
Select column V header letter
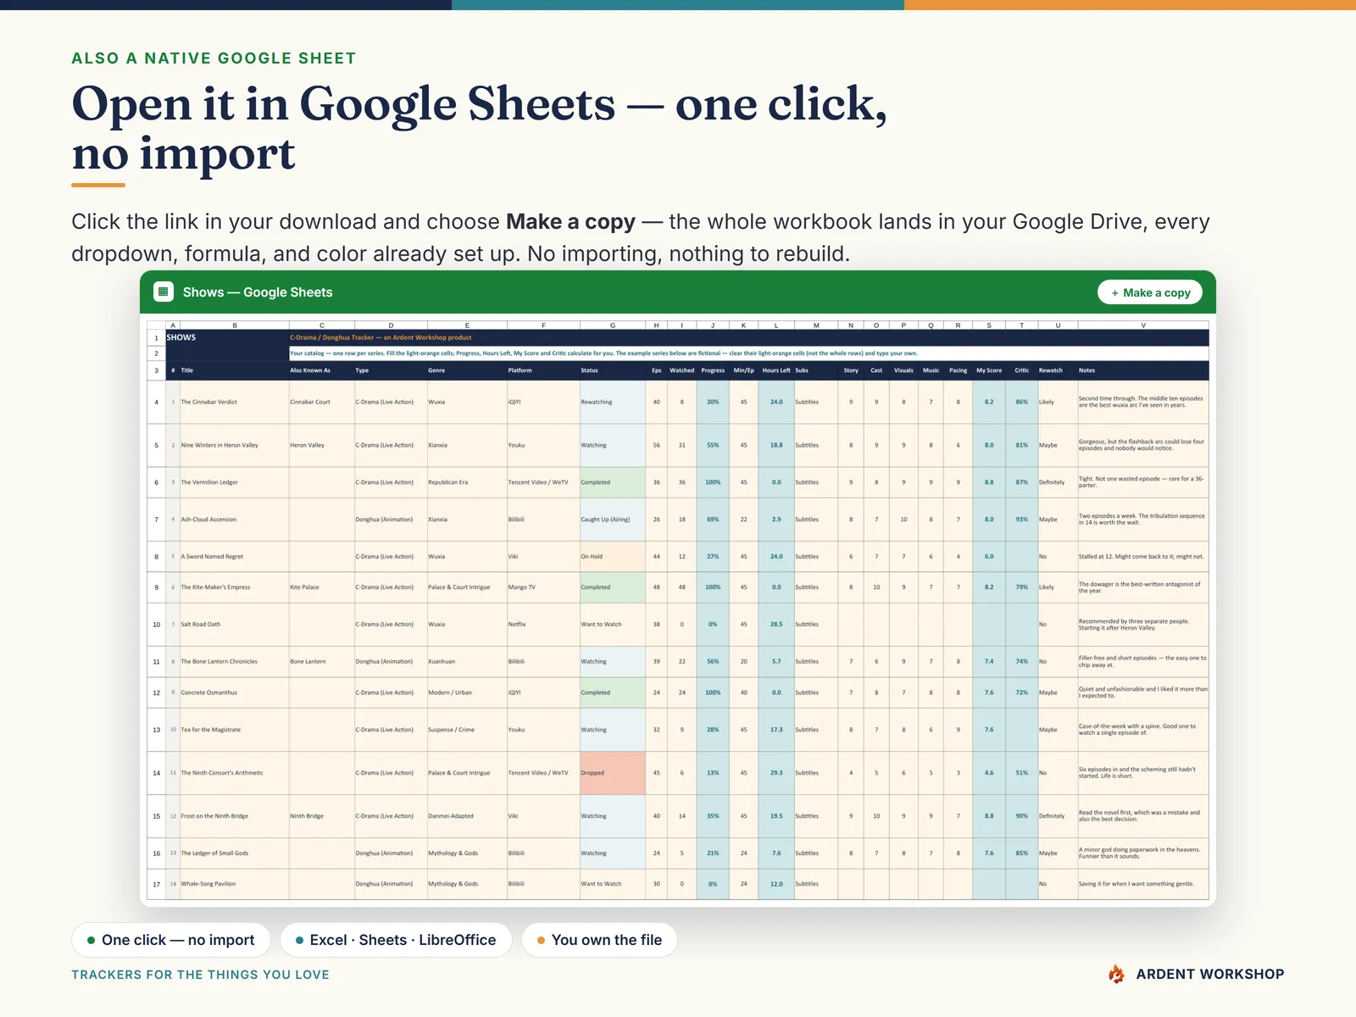pos(1143,325)
